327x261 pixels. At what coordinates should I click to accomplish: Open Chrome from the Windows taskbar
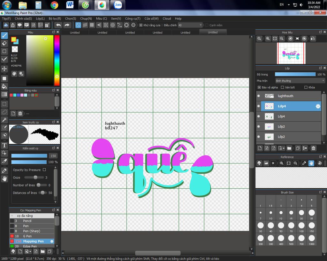click(x=54, y=5)
